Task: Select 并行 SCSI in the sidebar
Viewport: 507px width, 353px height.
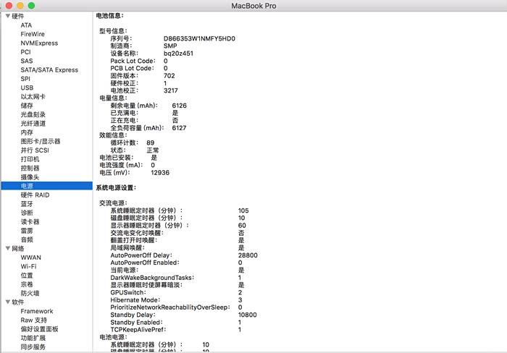Action: (35, 150)
